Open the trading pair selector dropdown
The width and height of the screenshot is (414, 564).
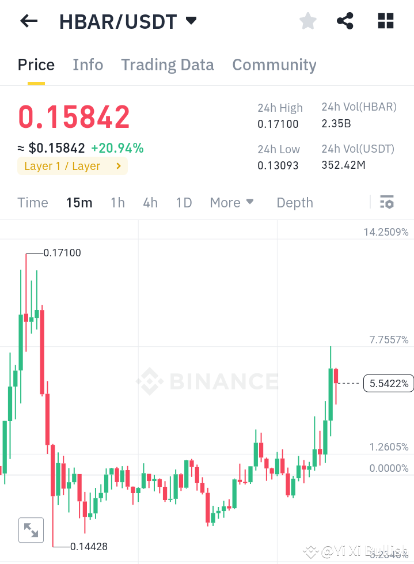click(191, 20)
